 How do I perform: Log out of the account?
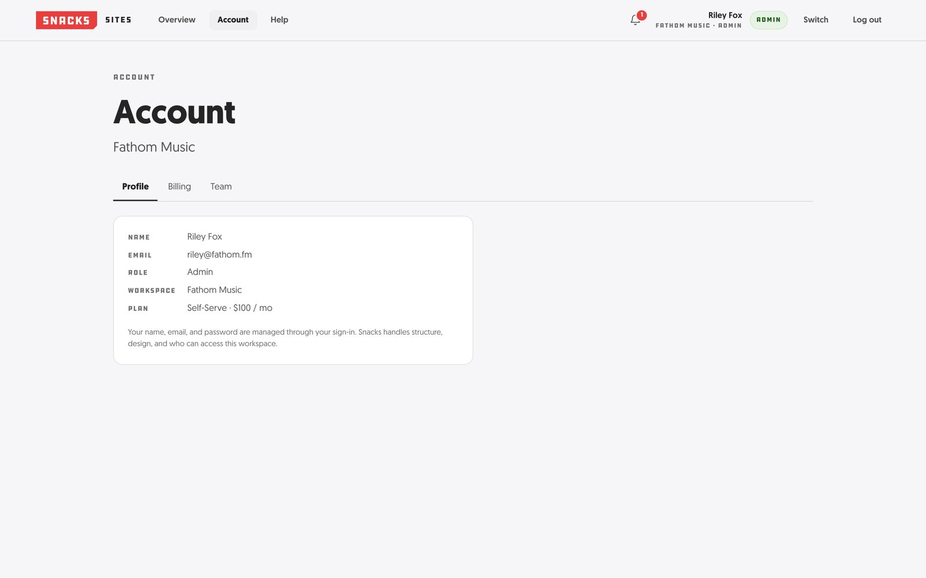tap(867, 20)
